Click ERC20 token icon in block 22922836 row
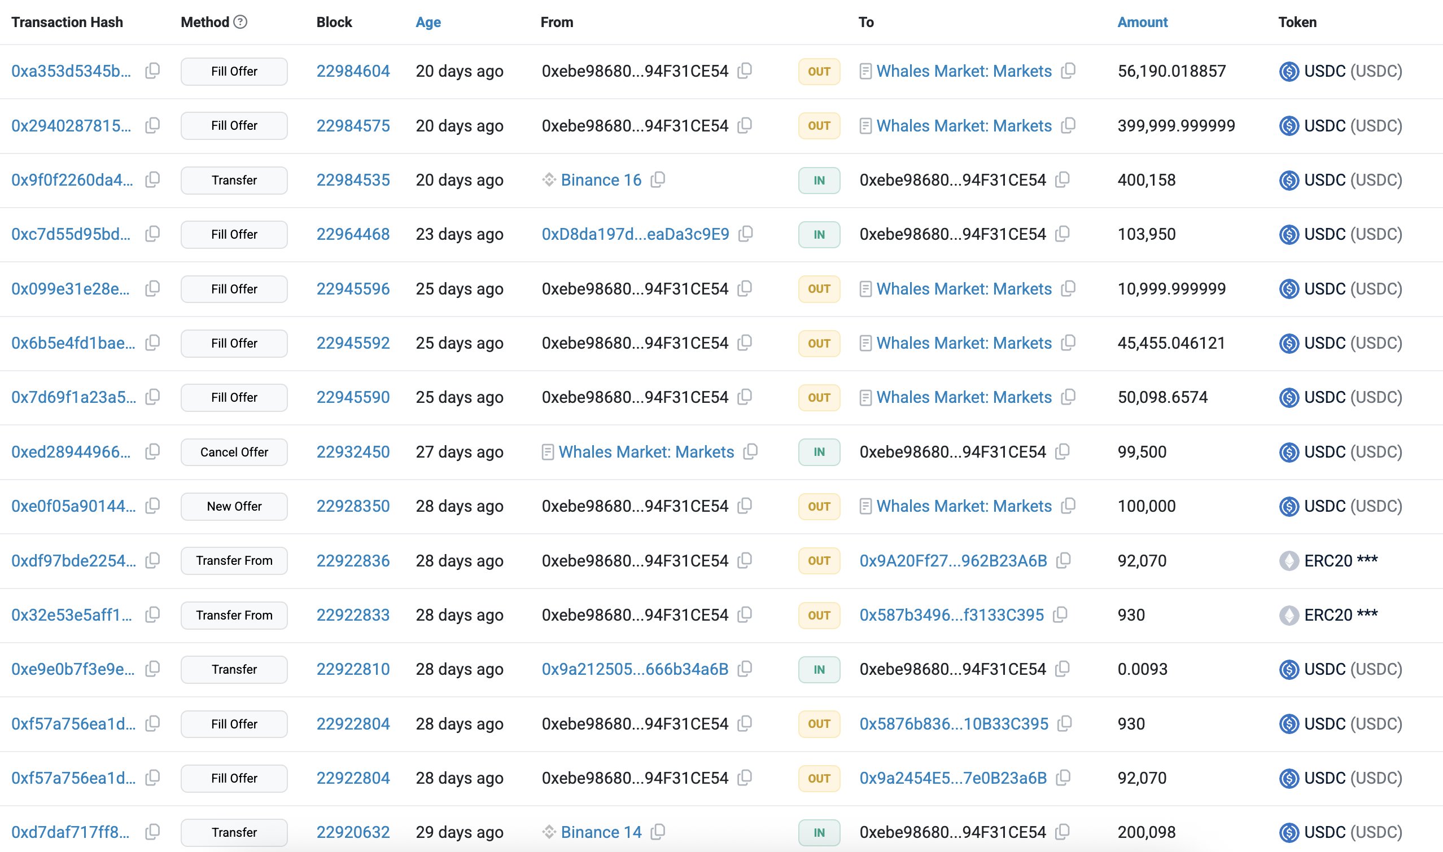 point(1289,561)
